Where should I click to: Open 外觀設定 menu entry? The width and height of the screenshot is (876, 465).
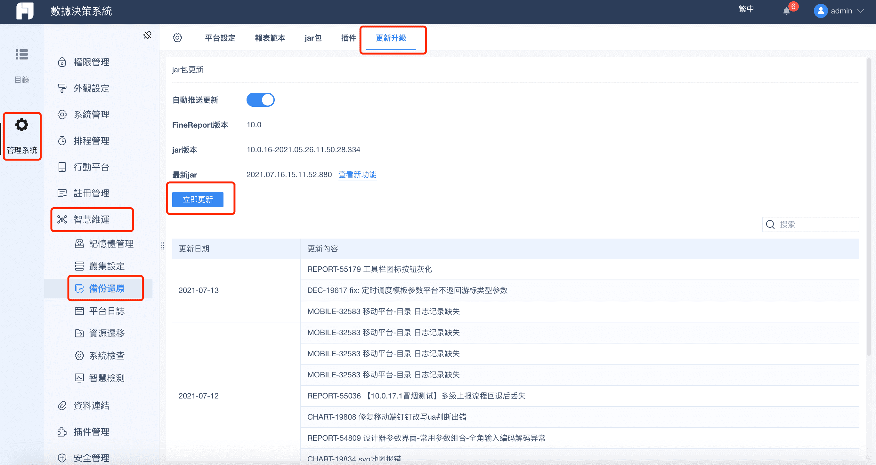click(x=92, y=88)
